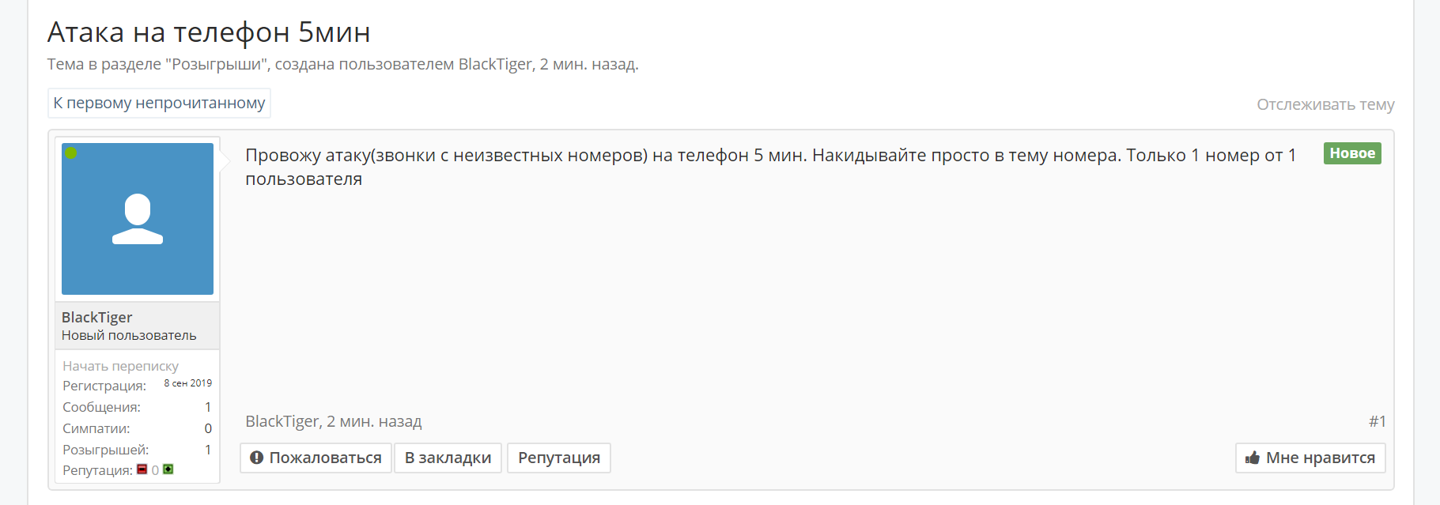
Task: Click the red minus reputation icon
Action: click(x=142, y=469)
